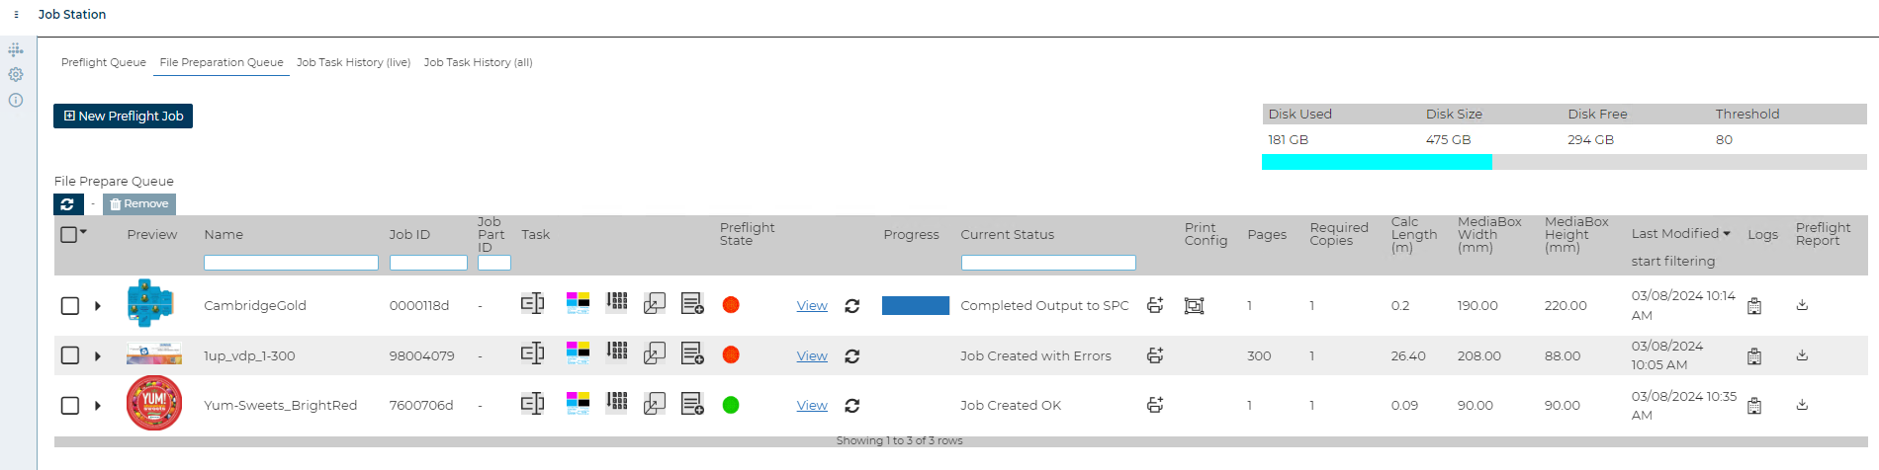Expand the CambridgeGold row details

[x=98, y=306]
